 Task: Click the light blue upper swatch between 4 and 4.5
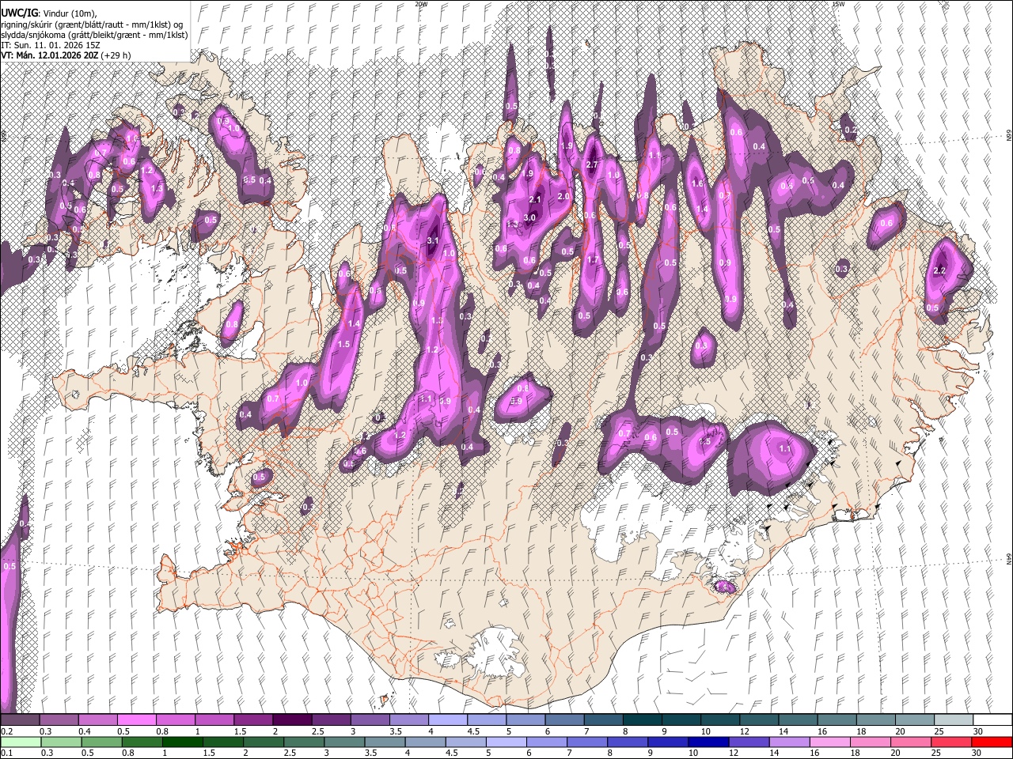pyautogui.click(x=446, y=720)
